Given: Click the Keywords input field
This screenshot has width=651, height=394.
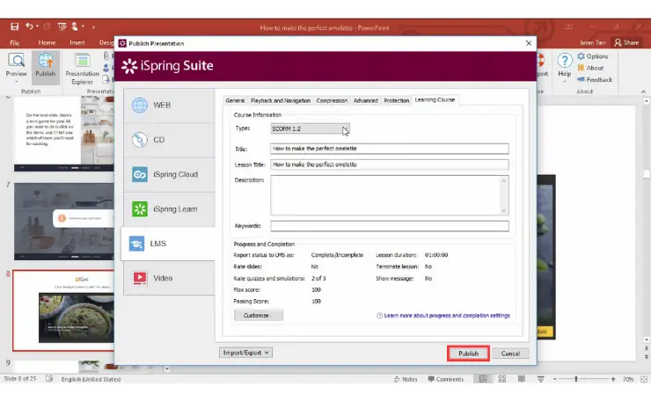Looking at the screenshot, I should 390,226.
